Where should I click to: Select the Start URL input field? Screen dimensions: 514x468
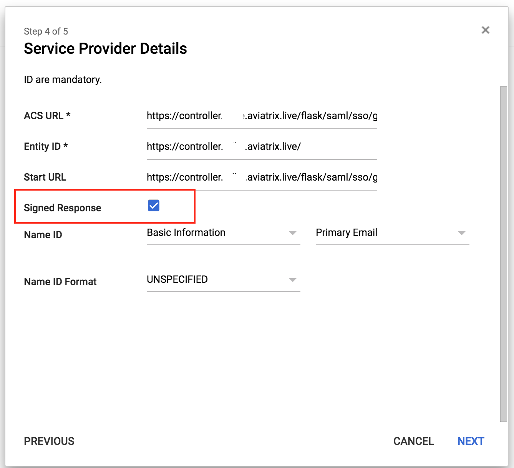pos(262,178)
